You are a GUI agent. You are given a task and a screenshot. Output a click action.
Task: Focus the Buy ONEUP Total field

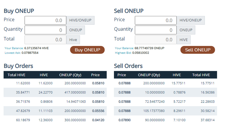pos(45,40)
